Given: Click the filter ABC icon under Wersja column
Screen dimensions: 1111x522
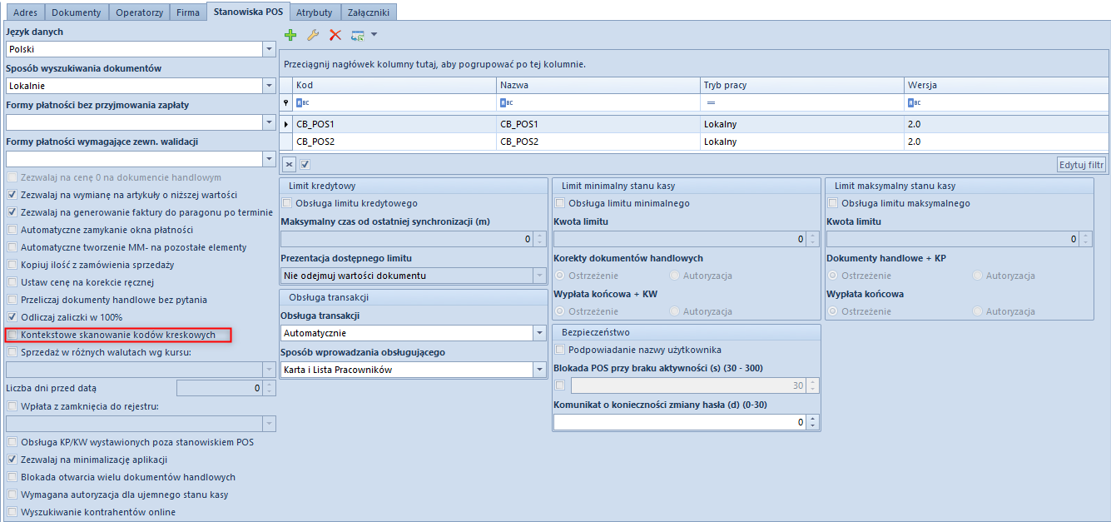Looking at the screenshot, I should coord(914,103).
